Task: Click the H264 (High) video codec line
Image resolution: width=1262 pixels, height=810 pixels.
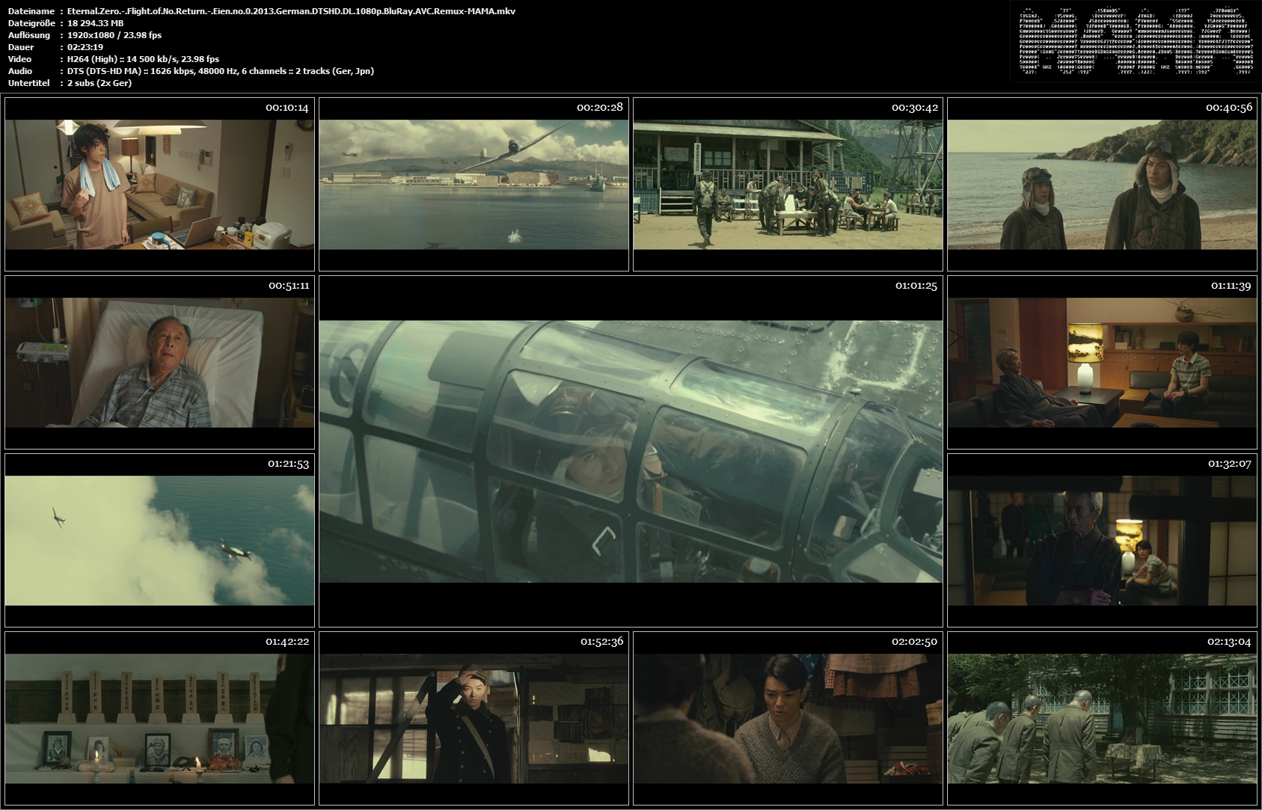Action: (x=143, y=59)
